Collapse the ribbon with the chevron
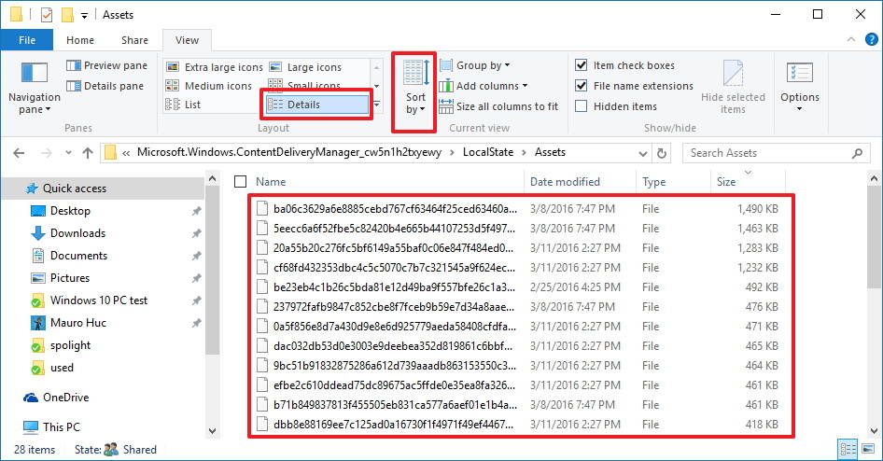This screenshot has height=461, width=883. click(851, 39)
